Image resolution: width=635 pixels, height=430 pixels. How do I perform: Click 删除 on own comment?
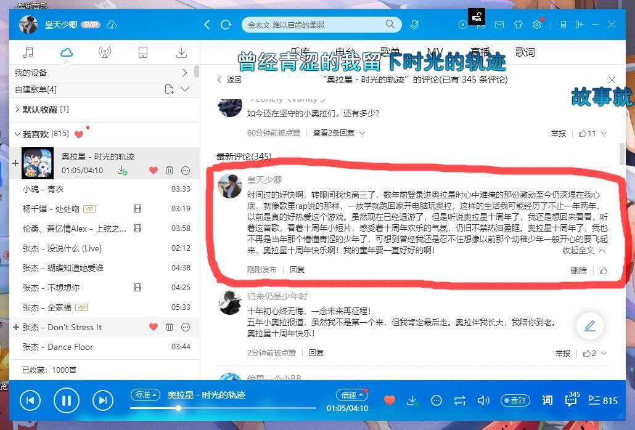(579, 270)
